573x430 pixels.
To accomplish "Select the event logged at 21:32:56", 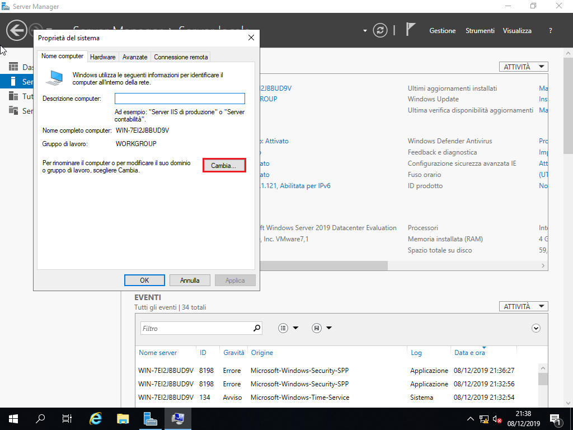I will 336,384.
